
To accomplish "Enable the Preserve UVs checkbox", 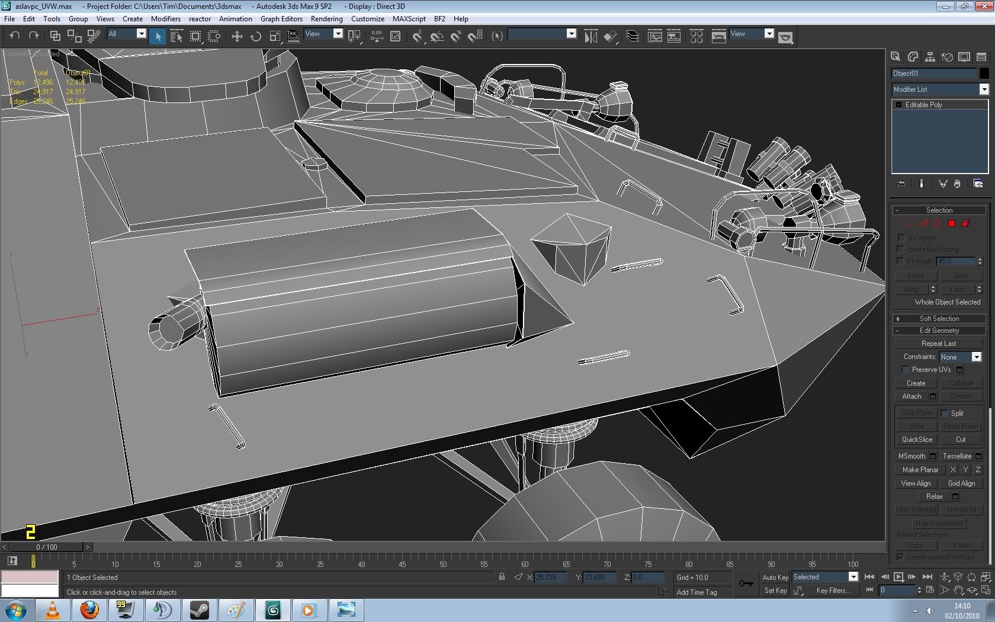I will [905, 370].
